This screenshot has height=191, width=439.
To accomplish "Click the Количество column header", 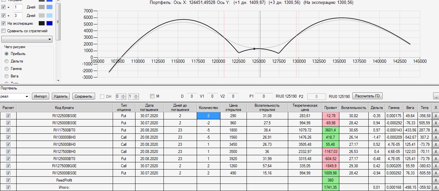I will [209, 107].
